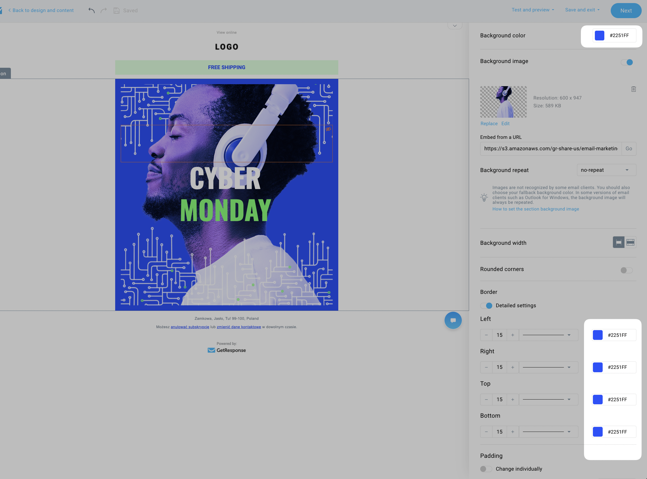Open Top border line style dropdown
The image size is (647, 479).
548,400
